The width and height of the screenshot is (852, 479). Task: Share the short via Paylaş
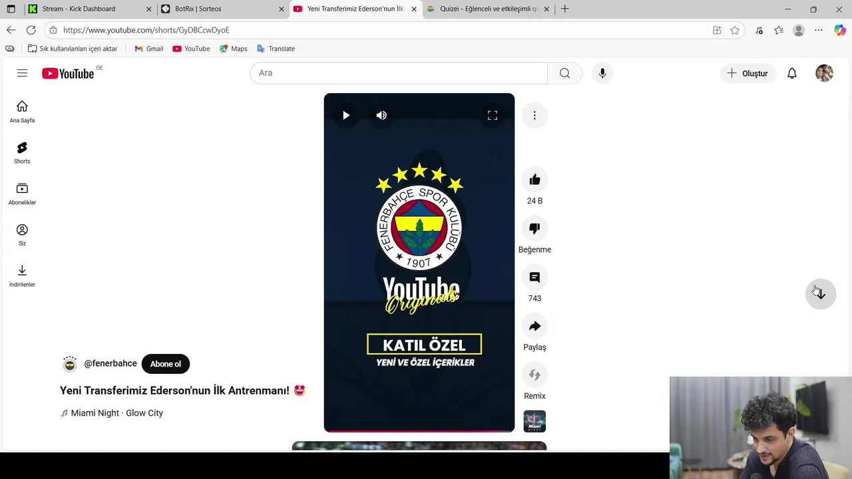coord(534,326)
